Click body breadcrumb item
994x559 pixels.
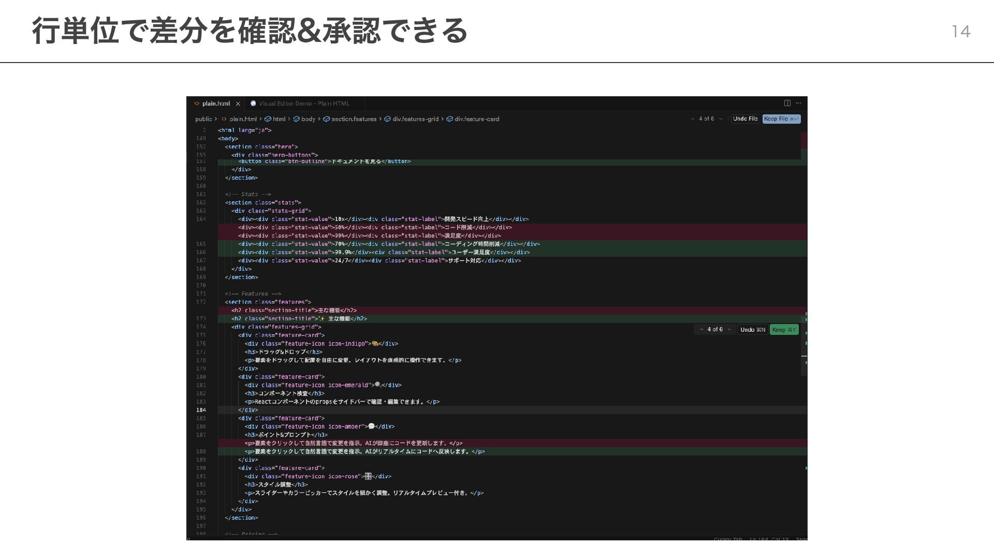[x=308, y=119]
